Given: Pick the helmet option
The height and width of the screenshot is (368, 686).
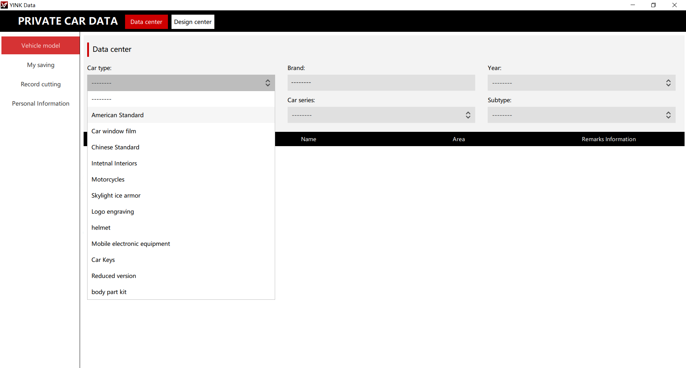Looking at the screenshot, I should point(101,228).
